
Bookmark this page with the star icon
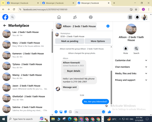[x=136, y=9]
